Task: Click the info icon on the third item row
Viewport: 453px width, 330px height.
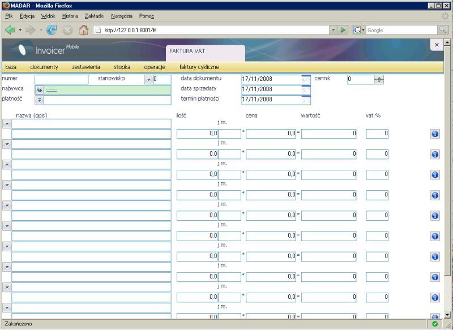Action: (x=435, y=175)
